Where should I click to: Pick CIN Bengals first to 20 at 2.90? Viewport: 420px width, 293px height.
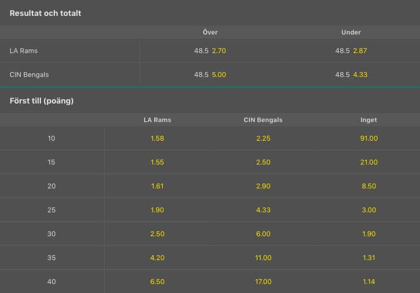tap(263, 186)
